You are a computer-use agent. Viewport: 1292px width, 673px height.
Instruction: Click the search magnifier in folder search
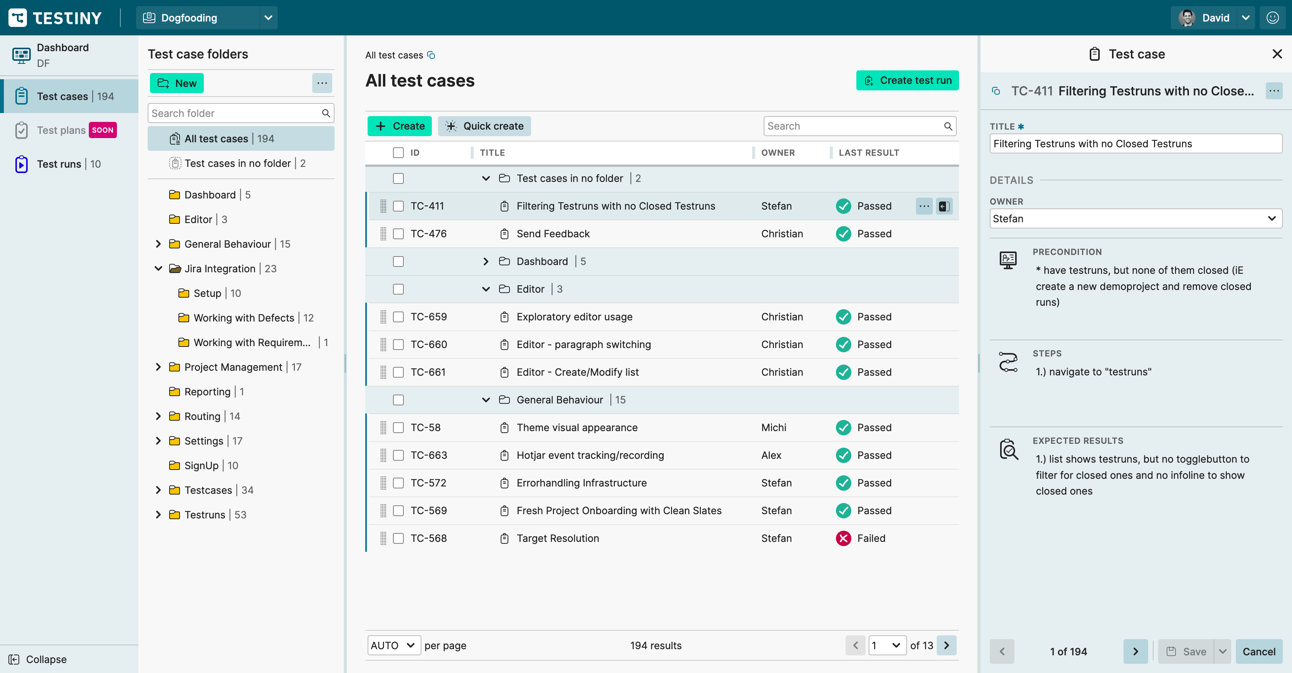[x=326, y=113]
